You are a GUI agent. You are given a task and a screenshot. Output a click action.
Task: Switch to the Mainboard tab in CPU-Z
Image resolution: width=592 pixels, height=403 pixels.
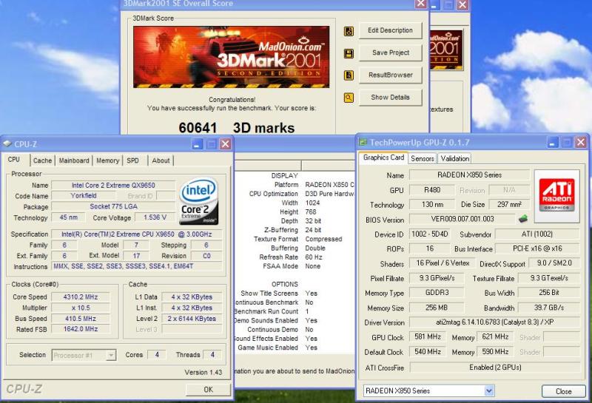pyautogui.click(x=74, y=160)
